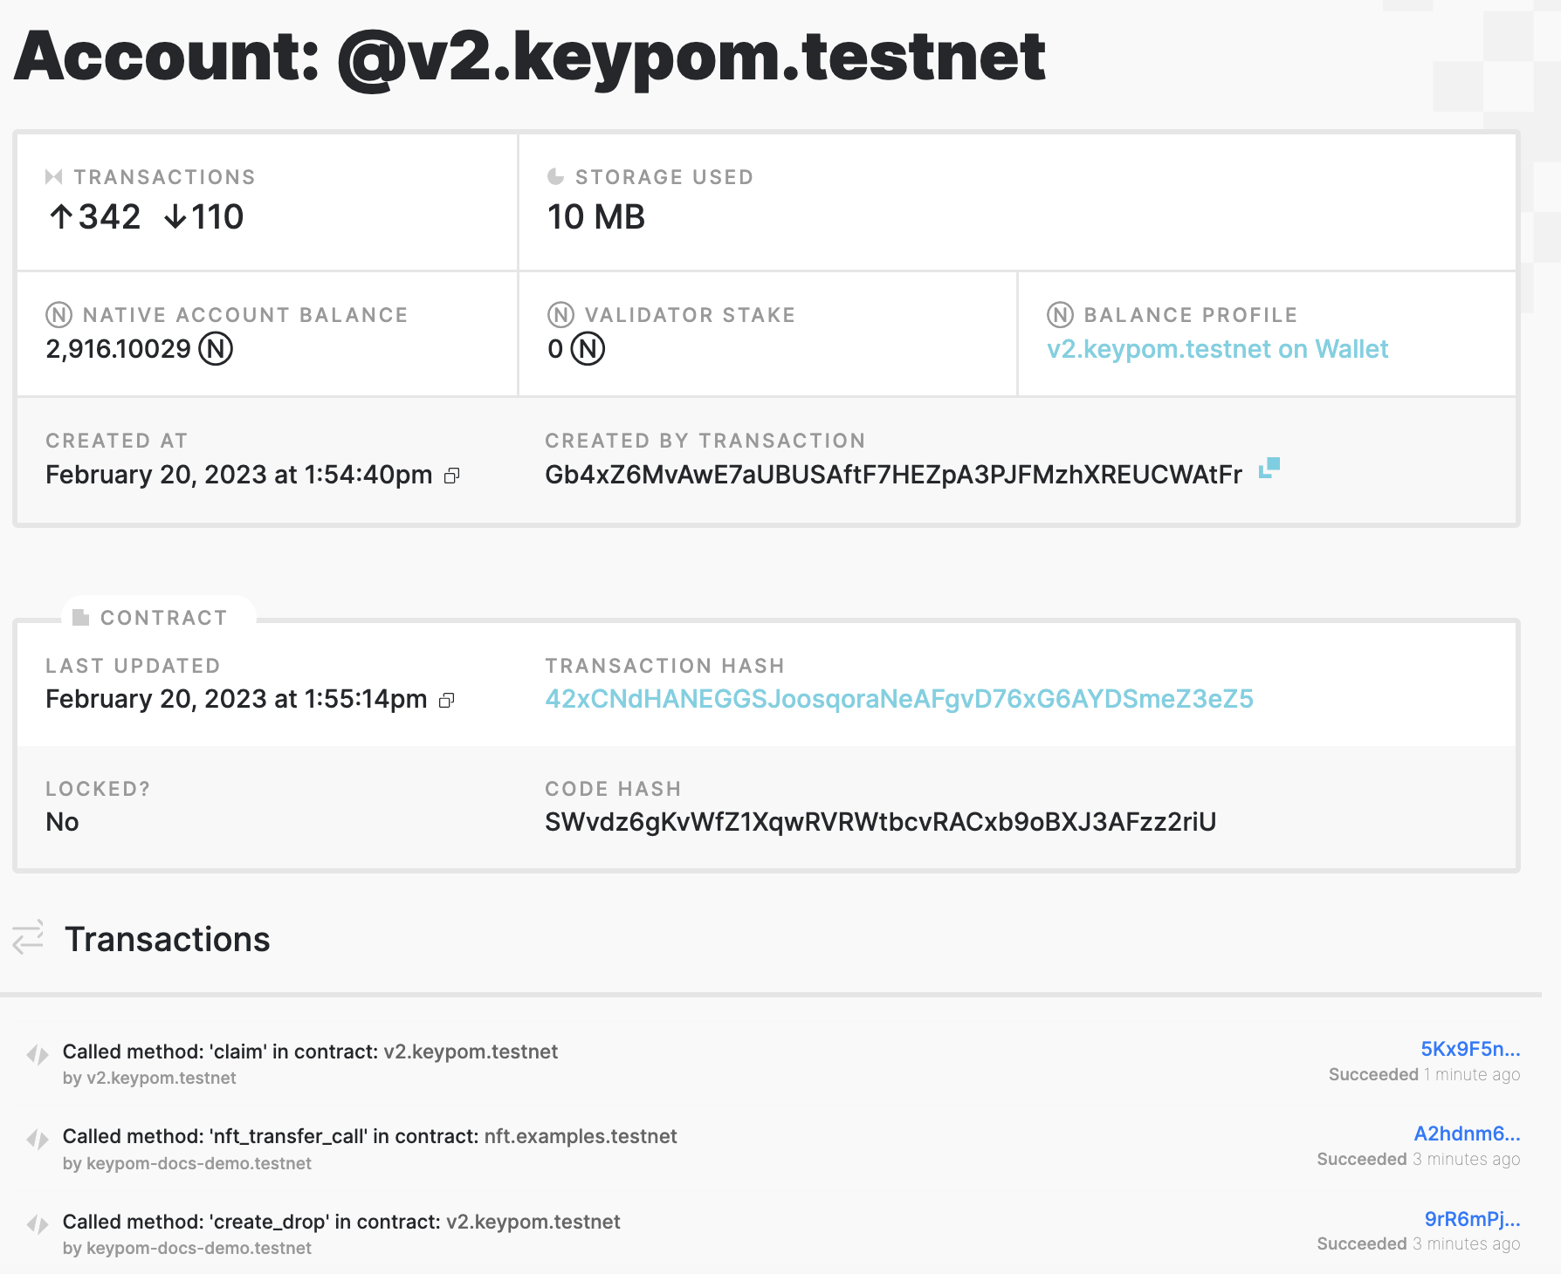
Task: Select the Contract section tab label
Action: click(163, 618)
